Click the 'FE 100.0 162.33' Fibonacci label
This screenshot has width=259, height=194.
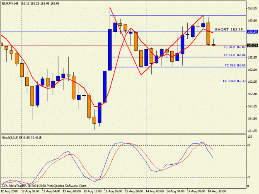click(x=234, y=81)
